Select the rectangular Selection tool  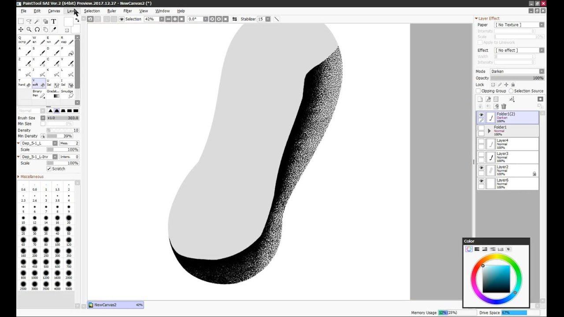tap(21, 21)
